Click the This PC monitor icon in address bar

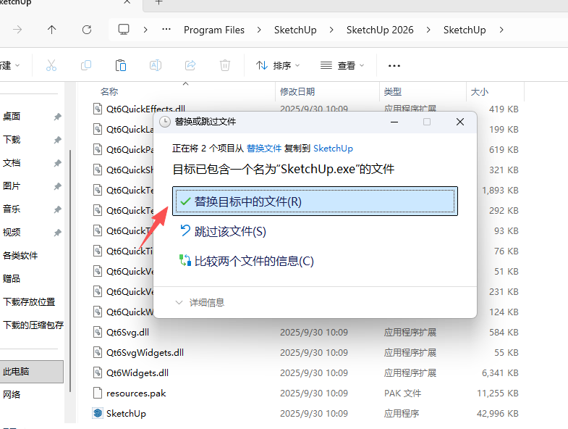[x=124, y=30]
